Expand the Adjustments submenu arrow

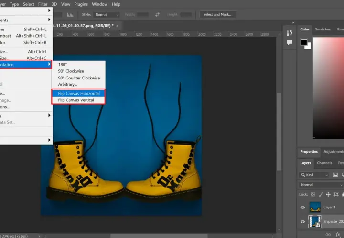(49, 20)
